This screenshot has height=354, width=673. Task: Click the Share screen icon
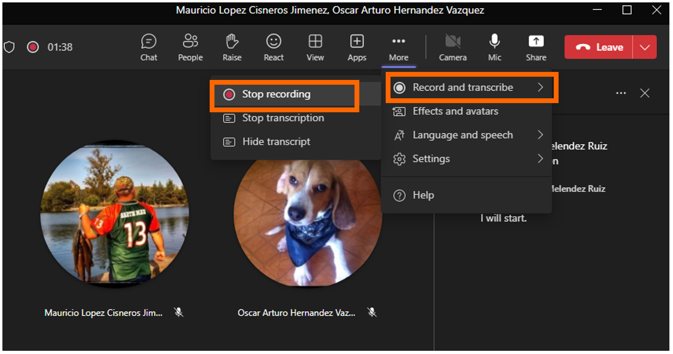(536, 47)
